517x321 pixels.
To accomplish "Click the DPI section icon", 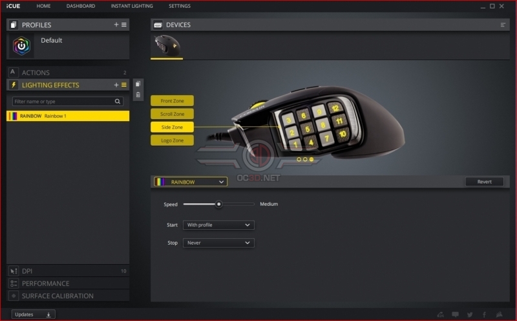I will pos(14,271).
